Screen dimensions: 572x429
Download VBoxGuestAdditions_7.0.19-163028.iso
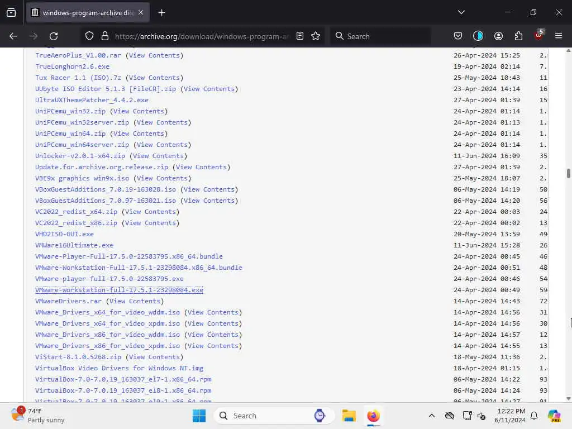[106, 190]
